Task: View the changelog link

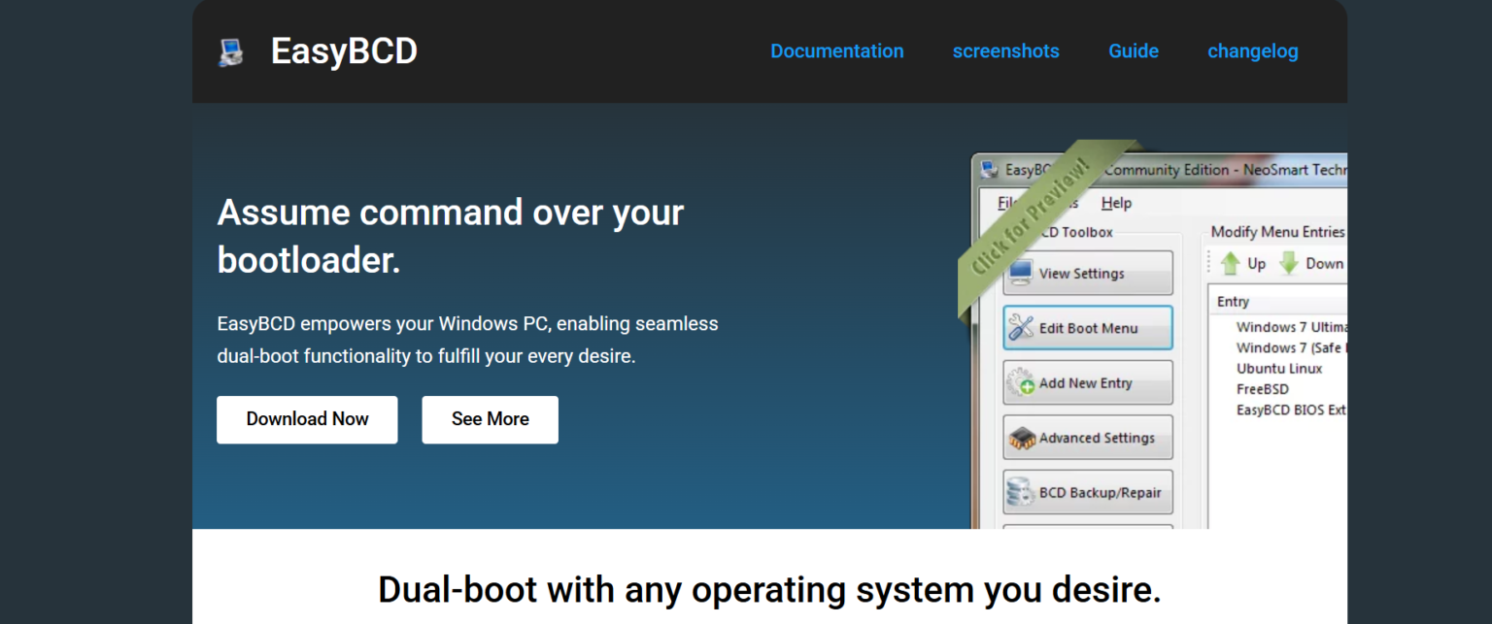Action: 1253,51
